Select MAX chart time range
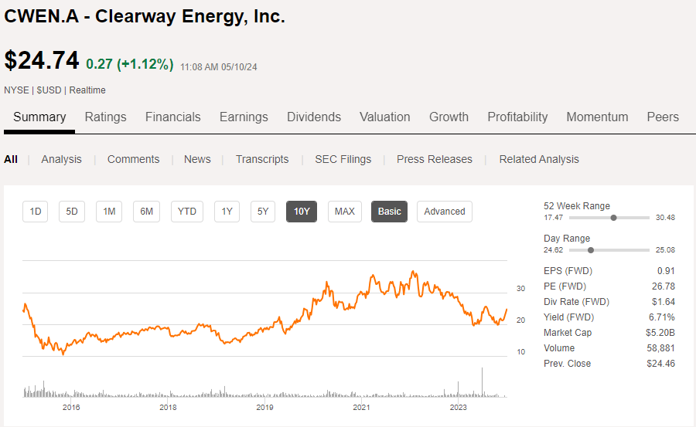This screenshot has height=427, width=696. tap(344, 211)
